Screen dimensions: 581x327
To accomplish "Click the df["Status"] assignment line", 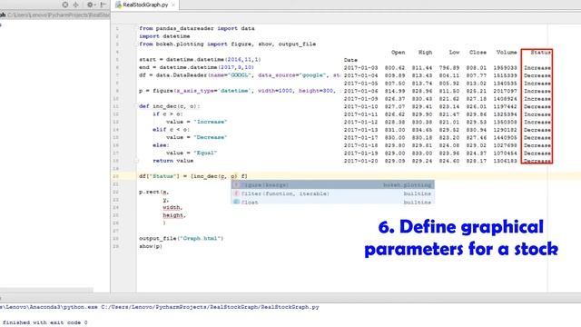I will (193, 176).
